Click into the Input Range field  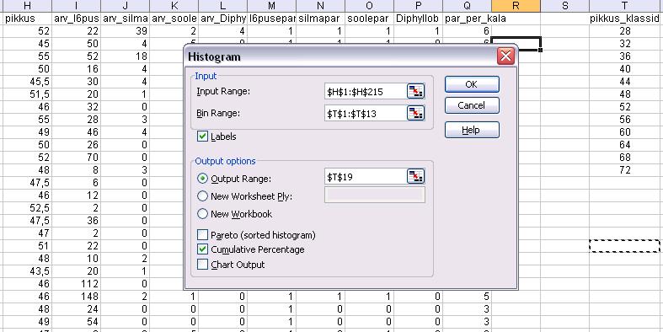click(365, 91)
